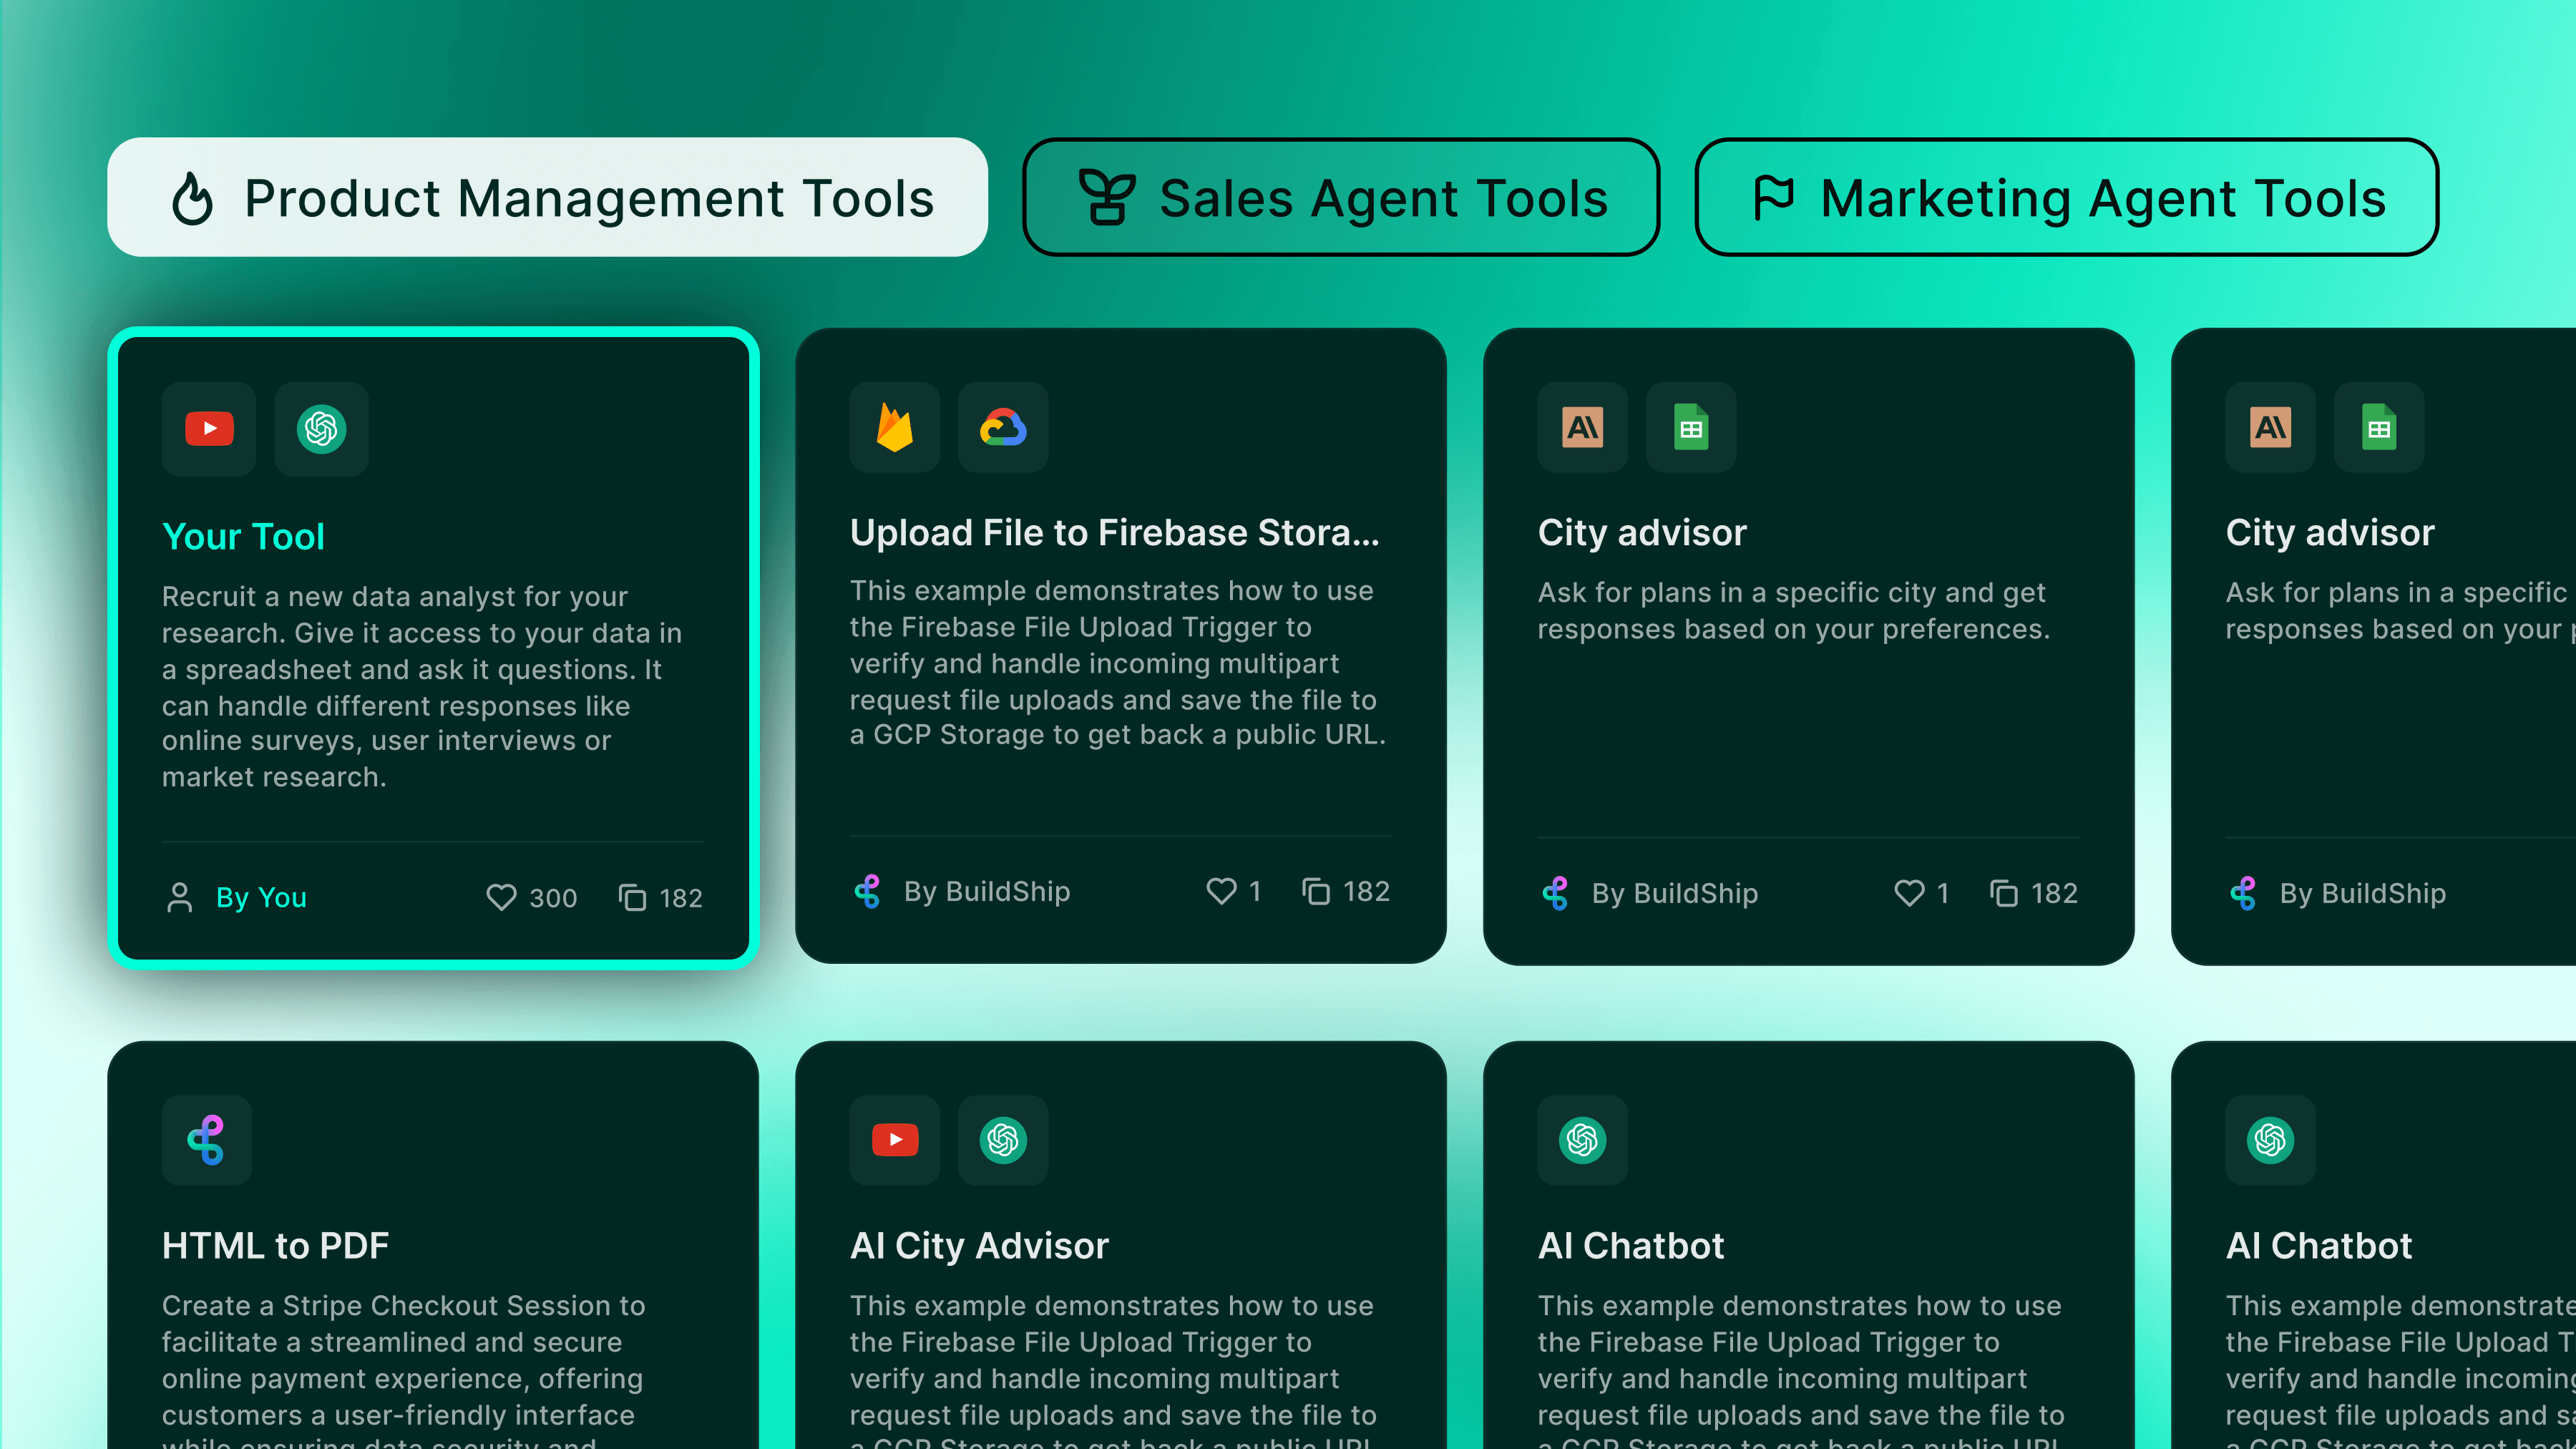Open the Upload File to Firebase Stora... title
2576x1449 pixels.
point(1114,533)
